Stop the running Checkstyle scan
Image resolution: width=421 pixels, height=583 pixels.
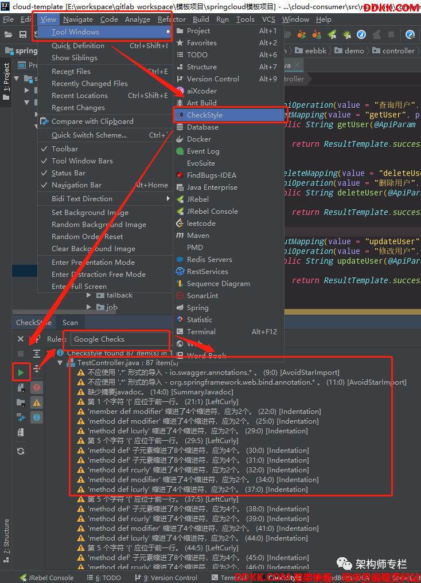coord(21,354)
